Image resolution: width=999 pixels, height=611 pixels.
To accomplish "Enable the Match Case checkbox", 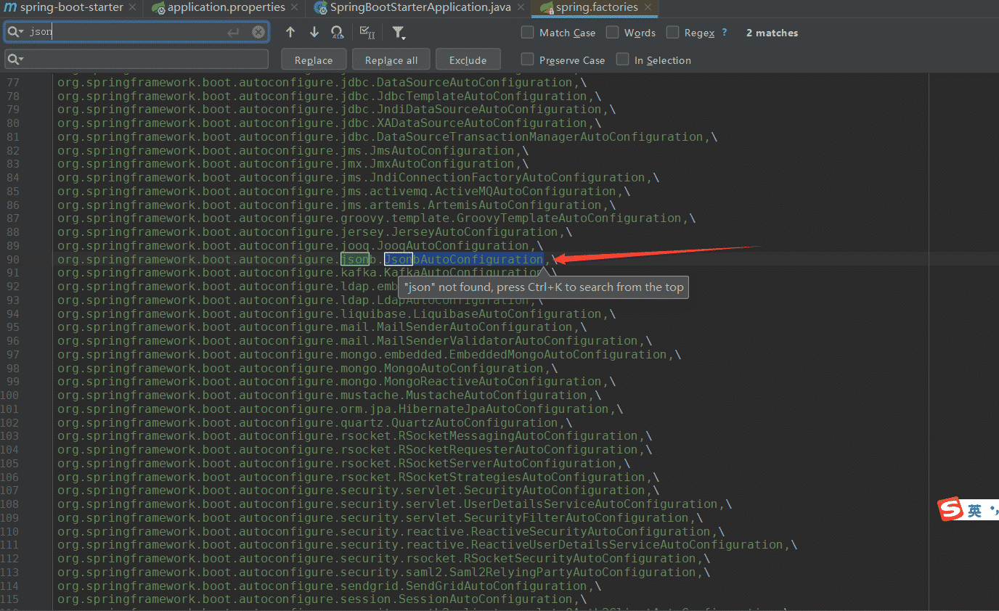I will tap(528, 33).
